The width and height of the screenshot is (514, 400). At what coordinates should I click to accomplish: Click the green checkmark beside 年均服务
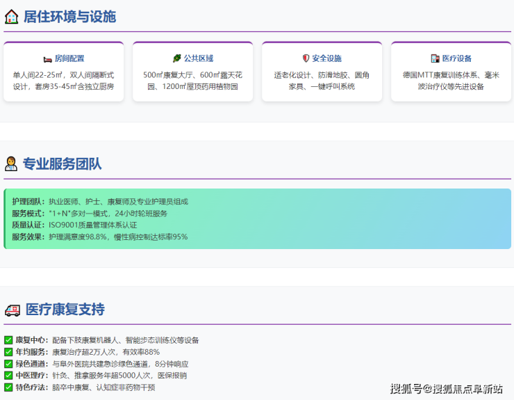click(8, 352)
